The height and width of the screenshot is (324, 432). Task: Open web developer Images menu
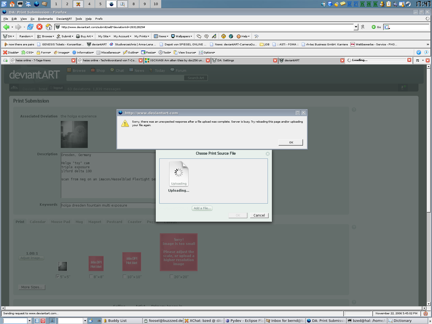[x=62, y=52]
